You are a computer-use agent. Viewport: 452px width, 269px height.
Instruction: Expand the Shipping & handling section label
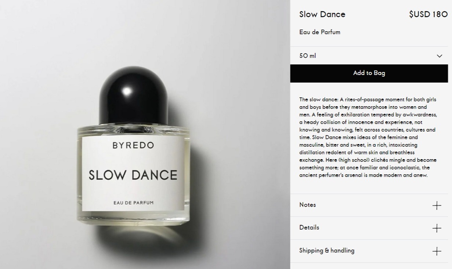(x=327, y=251)
